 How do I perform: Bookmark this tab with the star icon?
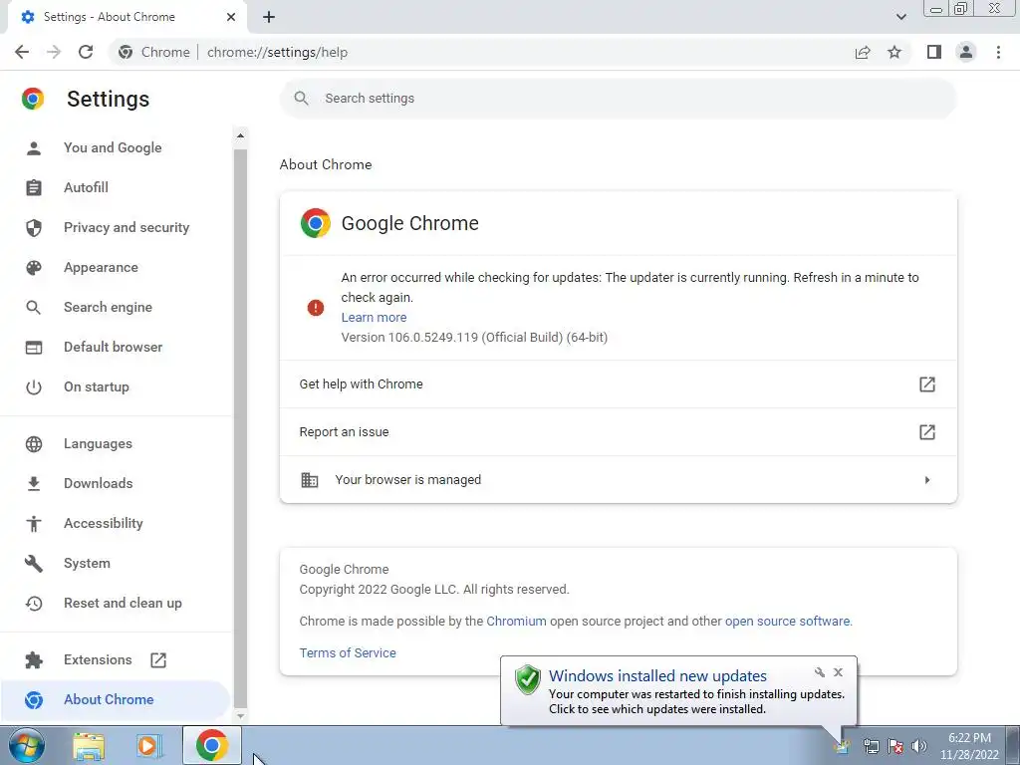[x=894, y=52]
